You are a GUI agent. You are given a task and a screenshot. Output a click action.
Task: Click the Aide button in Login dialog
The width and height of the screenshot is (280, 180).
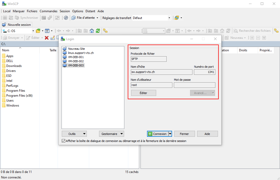(x=207, y=134)
